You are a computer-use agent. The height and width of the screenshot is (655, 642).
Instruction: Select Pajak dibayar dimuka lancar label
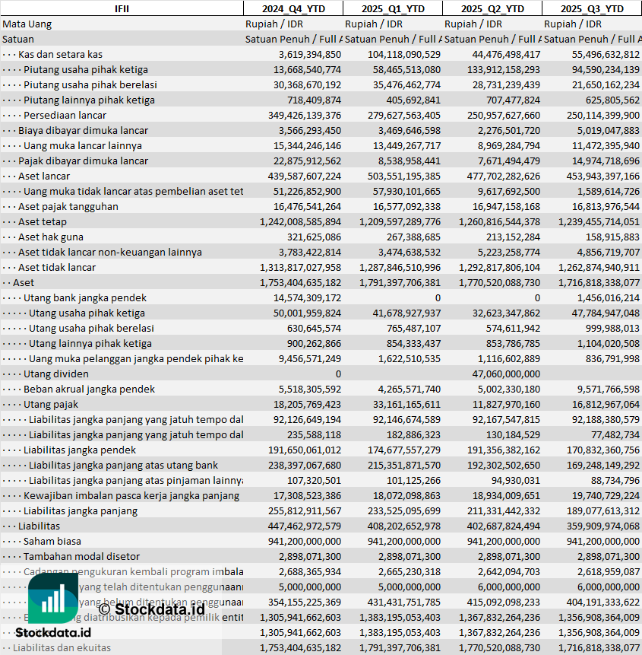(83, 161)
